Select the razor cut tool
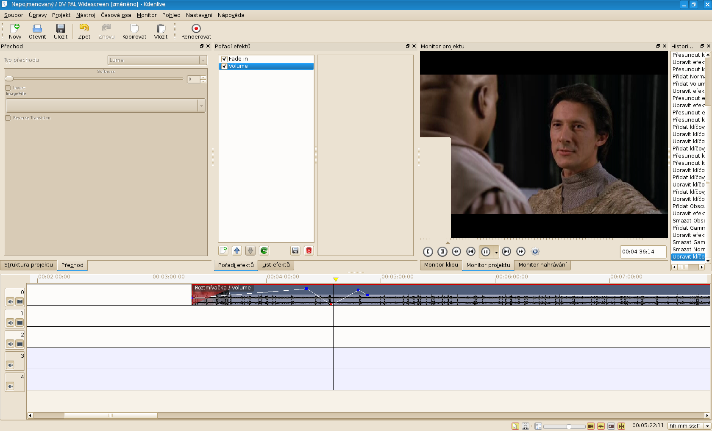The image size is (712, 431). pyautogui.click(x=526, y=426)
